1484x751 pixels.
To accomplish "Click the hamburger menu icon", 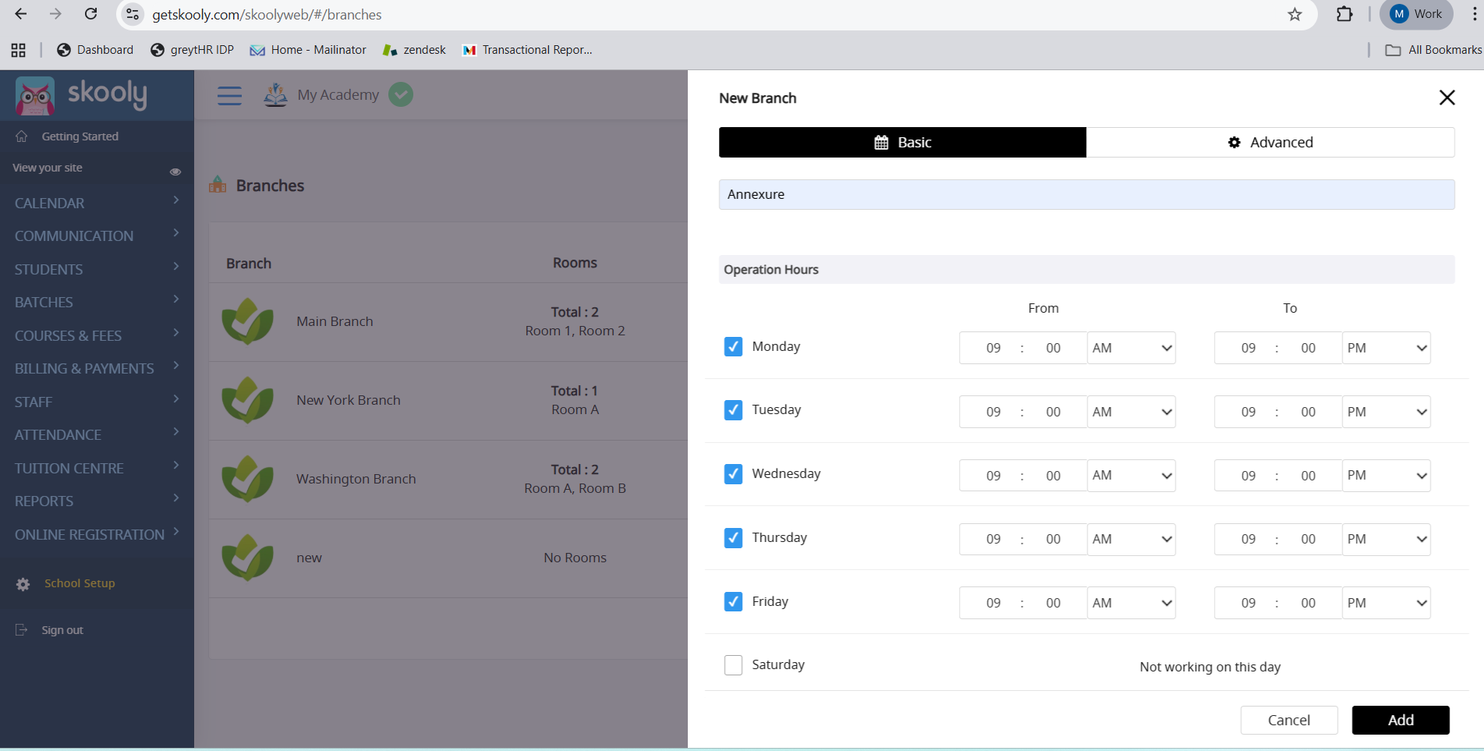I will click(x=229, y=95).
